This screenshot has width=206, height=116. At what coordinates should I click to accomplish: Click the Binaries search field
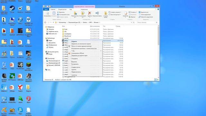(x=147, y=23)
